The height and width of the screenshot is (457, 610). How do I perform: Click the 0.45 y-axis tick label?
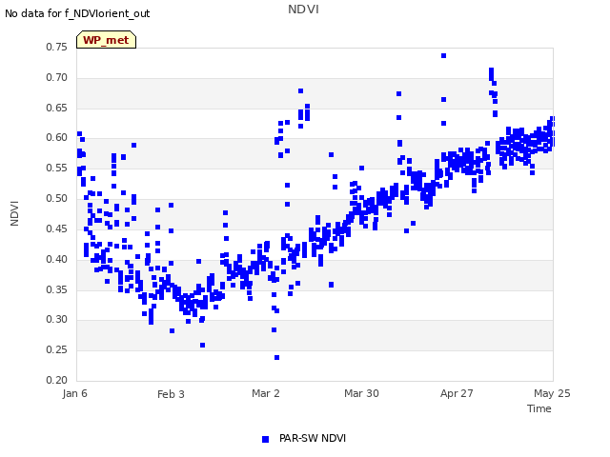coord(57,228)
